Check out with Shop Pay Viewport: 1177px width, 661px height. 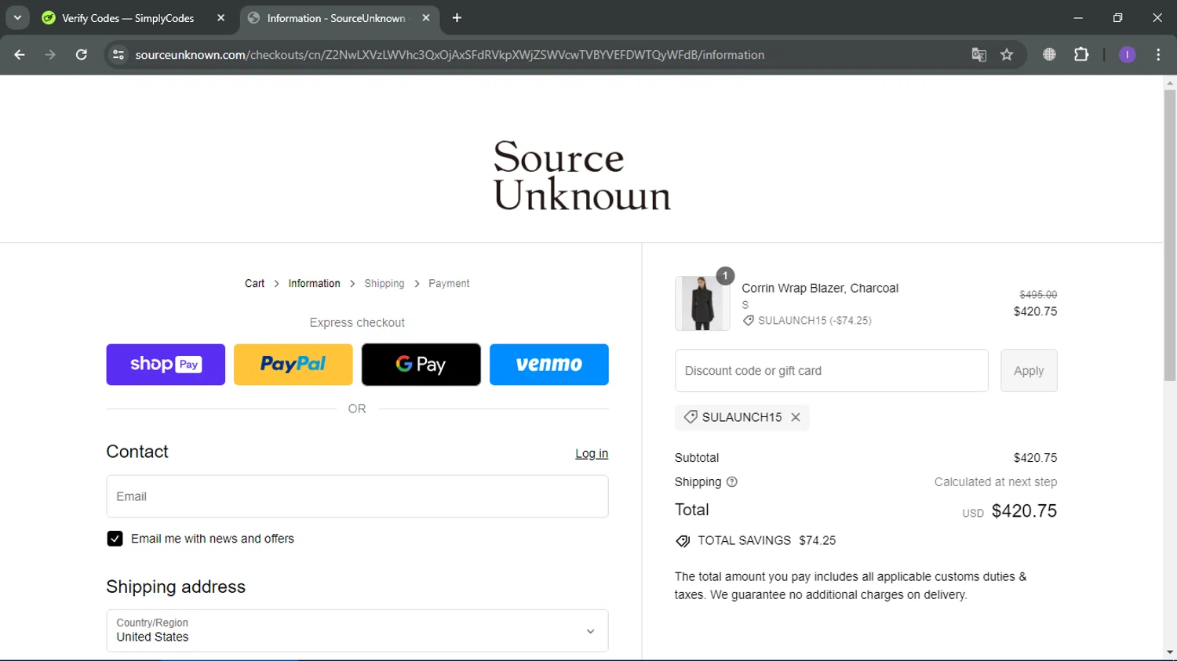[x=166, y=365]
